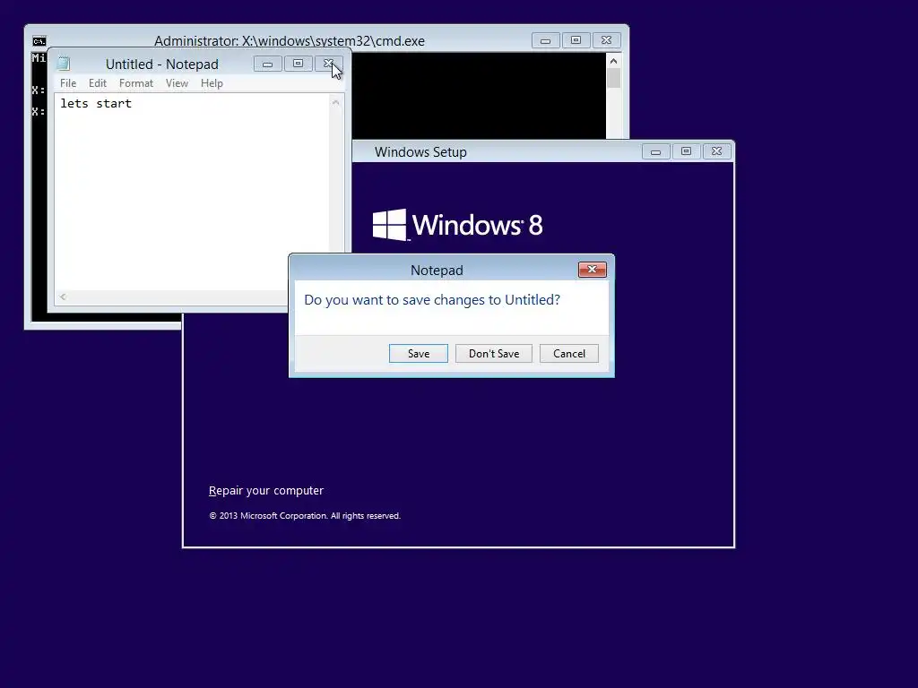Close the Notepad save dialog with red X

(x=592, y=269)
